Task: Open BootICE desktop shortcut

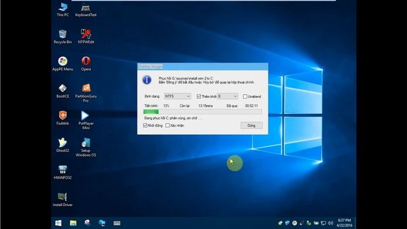Action: coord(62,91)
